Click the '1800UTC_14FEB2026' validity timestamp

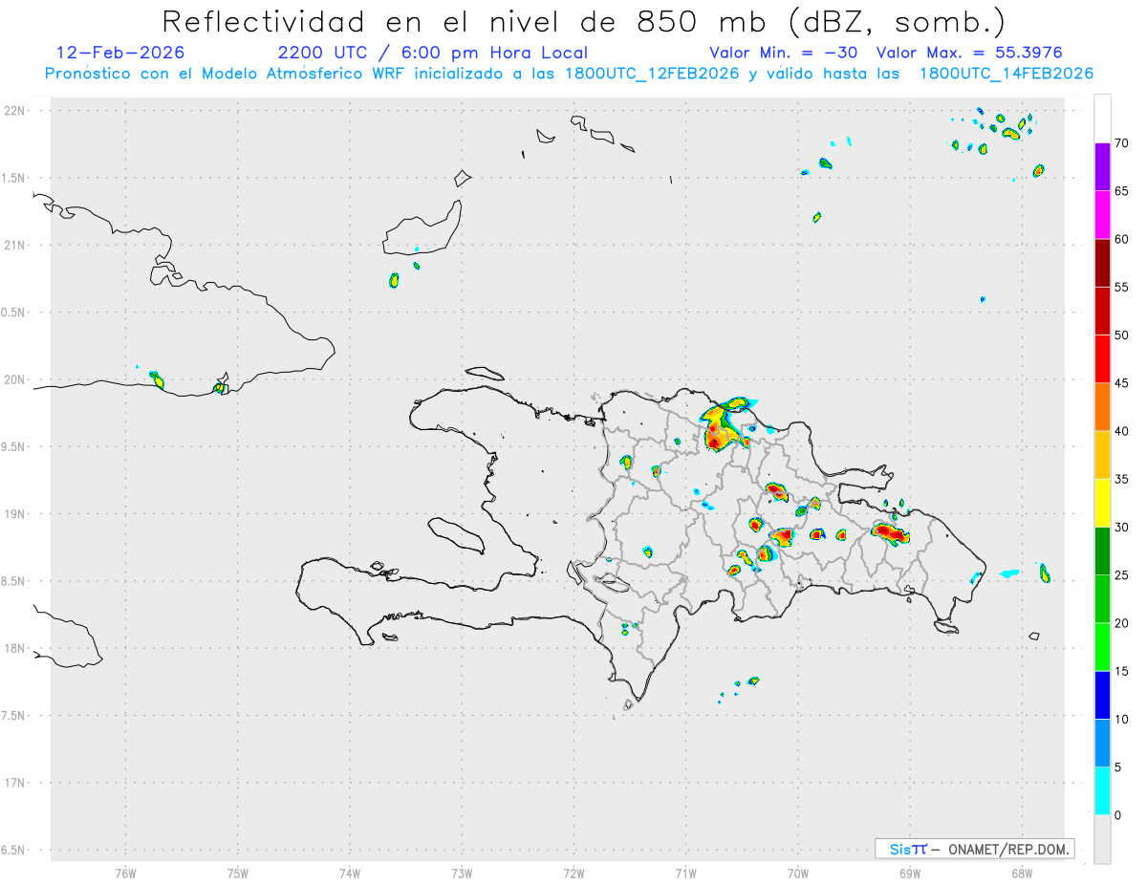1006,74
